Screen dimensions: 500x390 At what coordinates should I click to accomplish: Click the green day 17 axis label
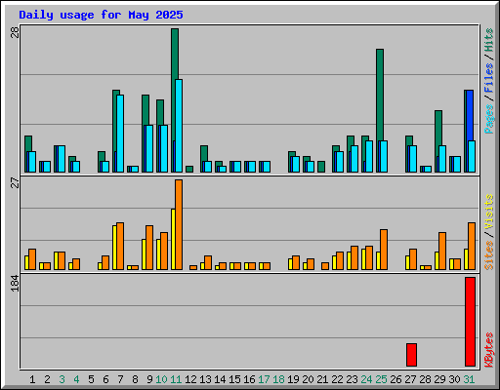coord(264,379)
